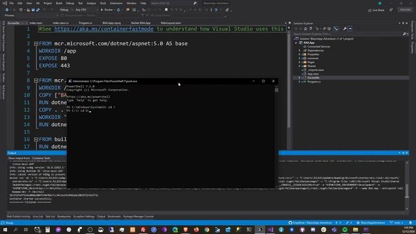Open the NuGet: BAA.App tab
This screenshot has width=416, height=234.
pos(140,23)
